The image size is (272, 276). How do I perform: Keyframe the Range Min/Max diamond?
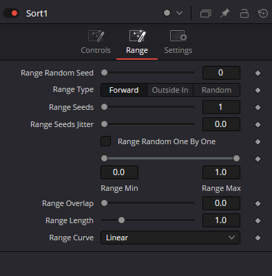point(258,159)
